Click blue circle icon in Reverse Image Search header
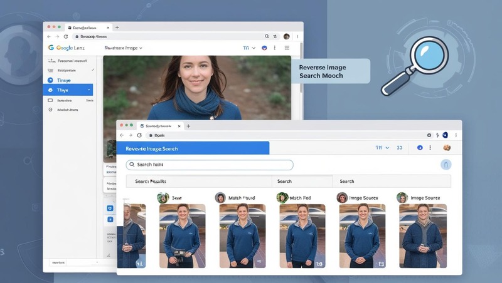502x283 pixels. click(420, 148)
